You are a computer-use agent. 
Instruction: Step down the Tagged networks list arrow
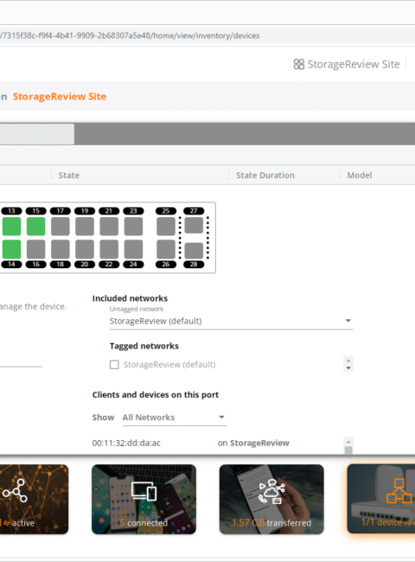348,368
